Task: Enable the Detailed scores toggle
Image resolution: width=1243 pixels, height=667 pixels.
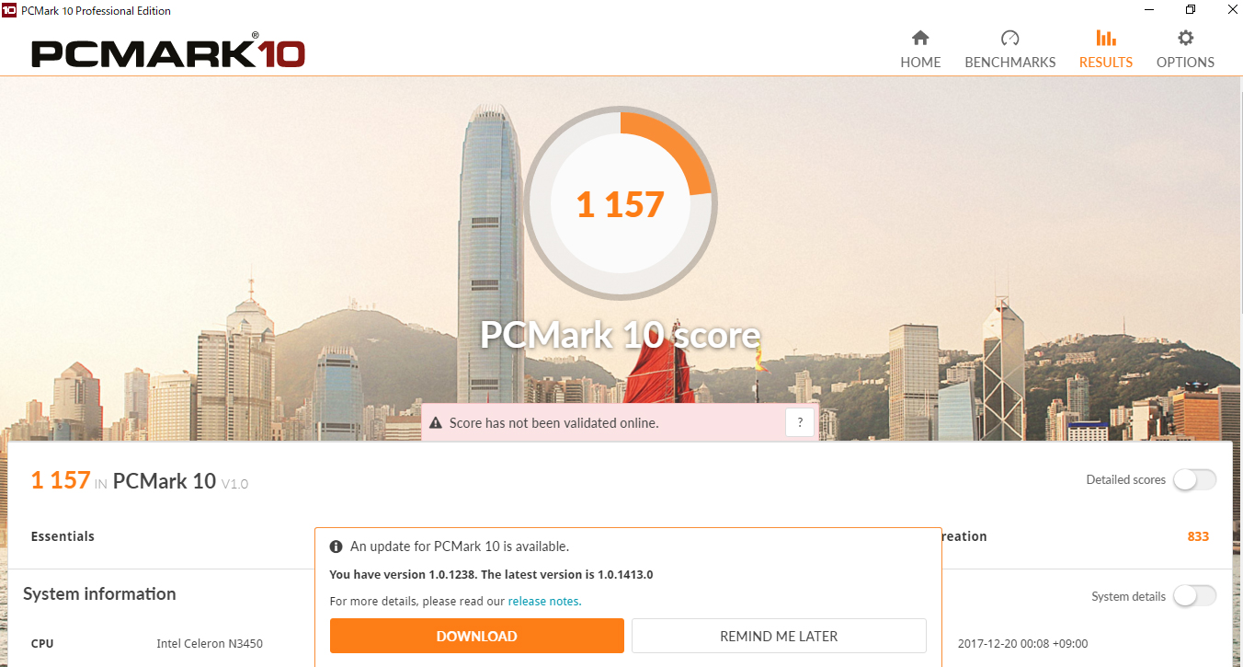Action: (x=1194, y=479)
